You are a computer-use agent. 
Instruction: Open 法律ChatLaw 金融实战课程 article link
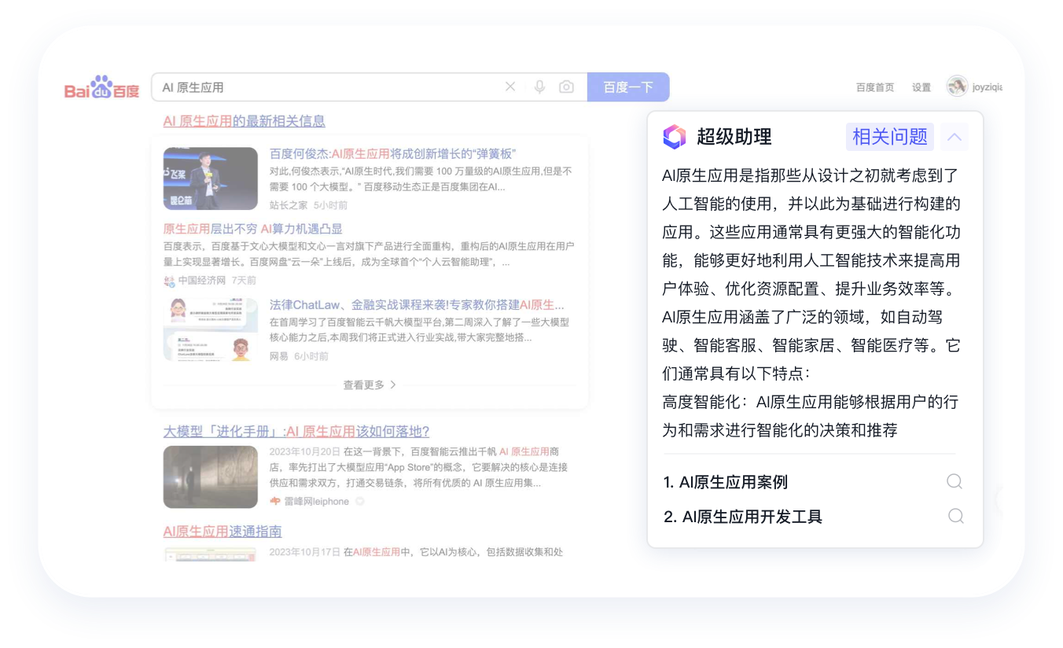coord(417,304)
